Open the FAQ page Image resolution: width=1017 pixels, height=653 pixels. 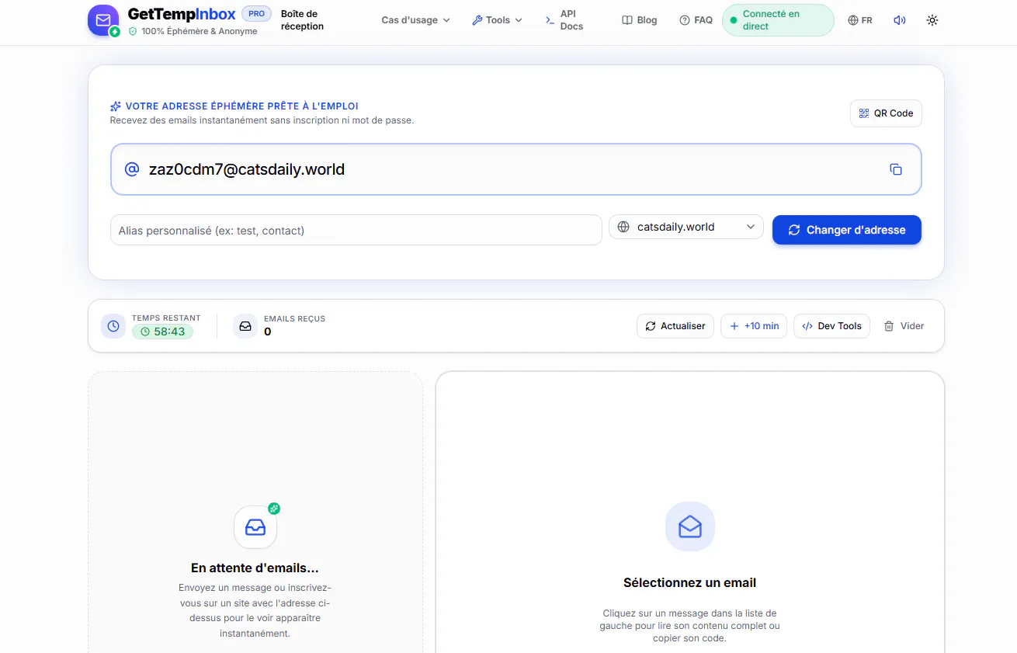point(696,20)
